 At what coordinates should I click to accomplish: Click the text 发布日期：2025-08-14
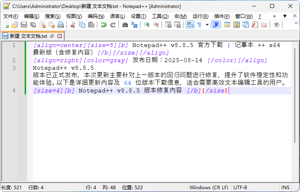[x=168, y=60]
